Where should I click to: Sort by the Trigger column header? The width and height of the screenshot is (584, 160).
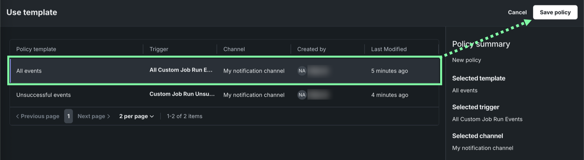tap(159, 49)
